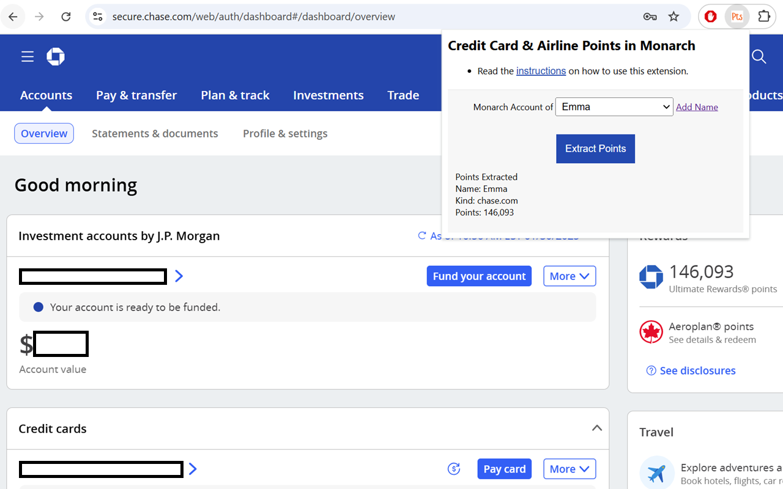Open investment account details via blue chevron
Screen dimensions: 783x489
tap(179, 276)
